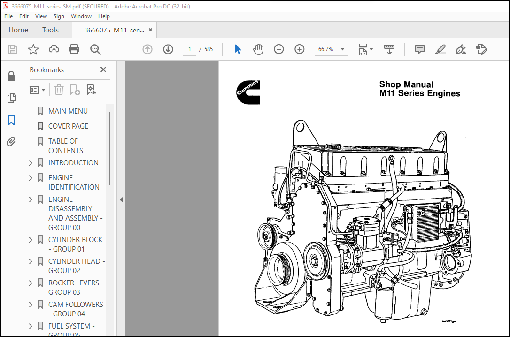The image size is (510, 337).
Task: Zoom out with the minus button
Action: point(279,49)
